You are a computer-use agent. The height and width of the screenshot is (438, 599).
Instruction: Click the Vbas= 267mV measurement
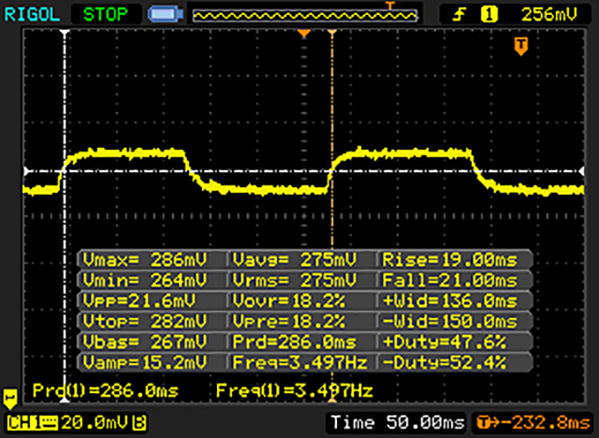coord(144,342)
